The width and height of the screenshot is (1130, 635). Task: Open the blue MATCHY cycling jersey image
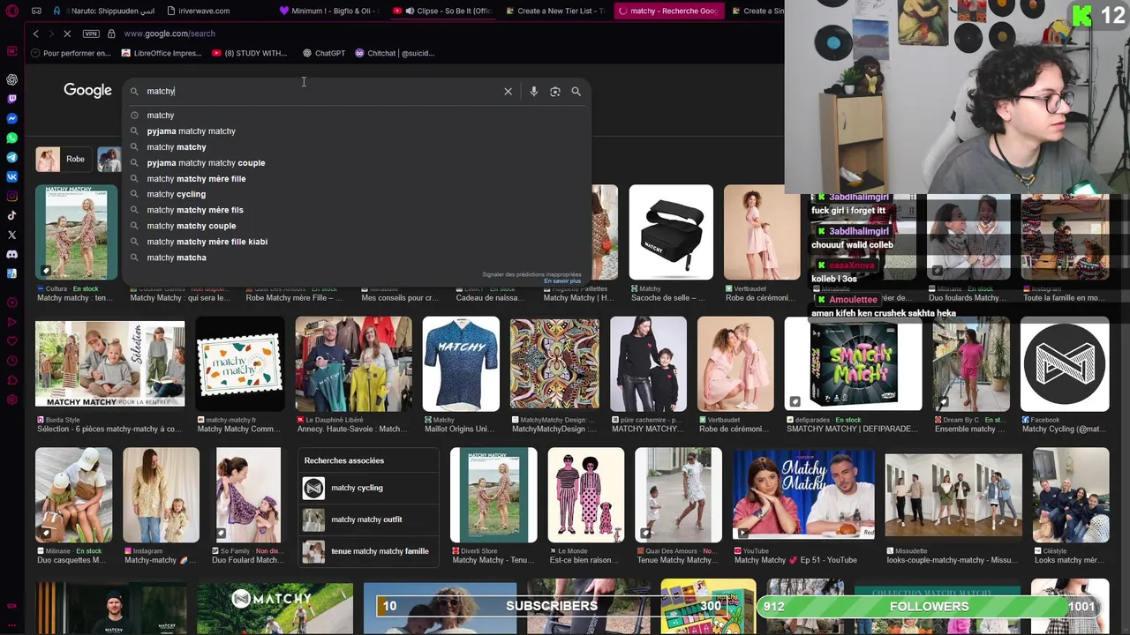tap(461, 364)
